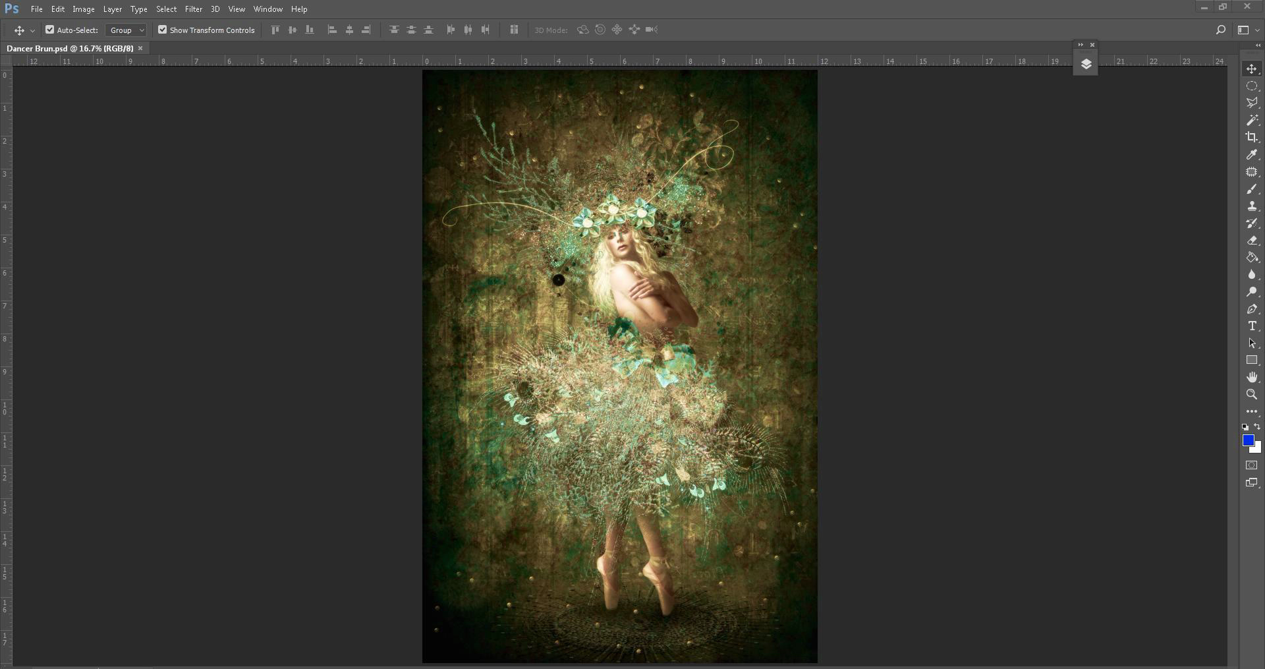
Task: Select the Zoom tool in toolbar
Action: coord(1251,394)
